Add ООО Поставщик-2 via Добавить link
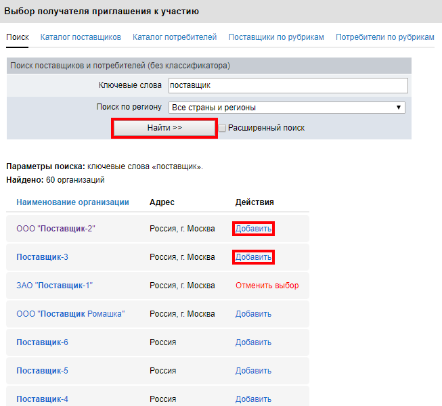442x406 pixels. point(253,229)
